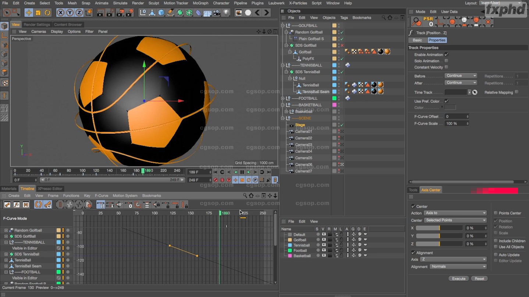This screenshot has width=529, height=297.
Task: Open the MoGraph menu
Action: tap(200, 3)
